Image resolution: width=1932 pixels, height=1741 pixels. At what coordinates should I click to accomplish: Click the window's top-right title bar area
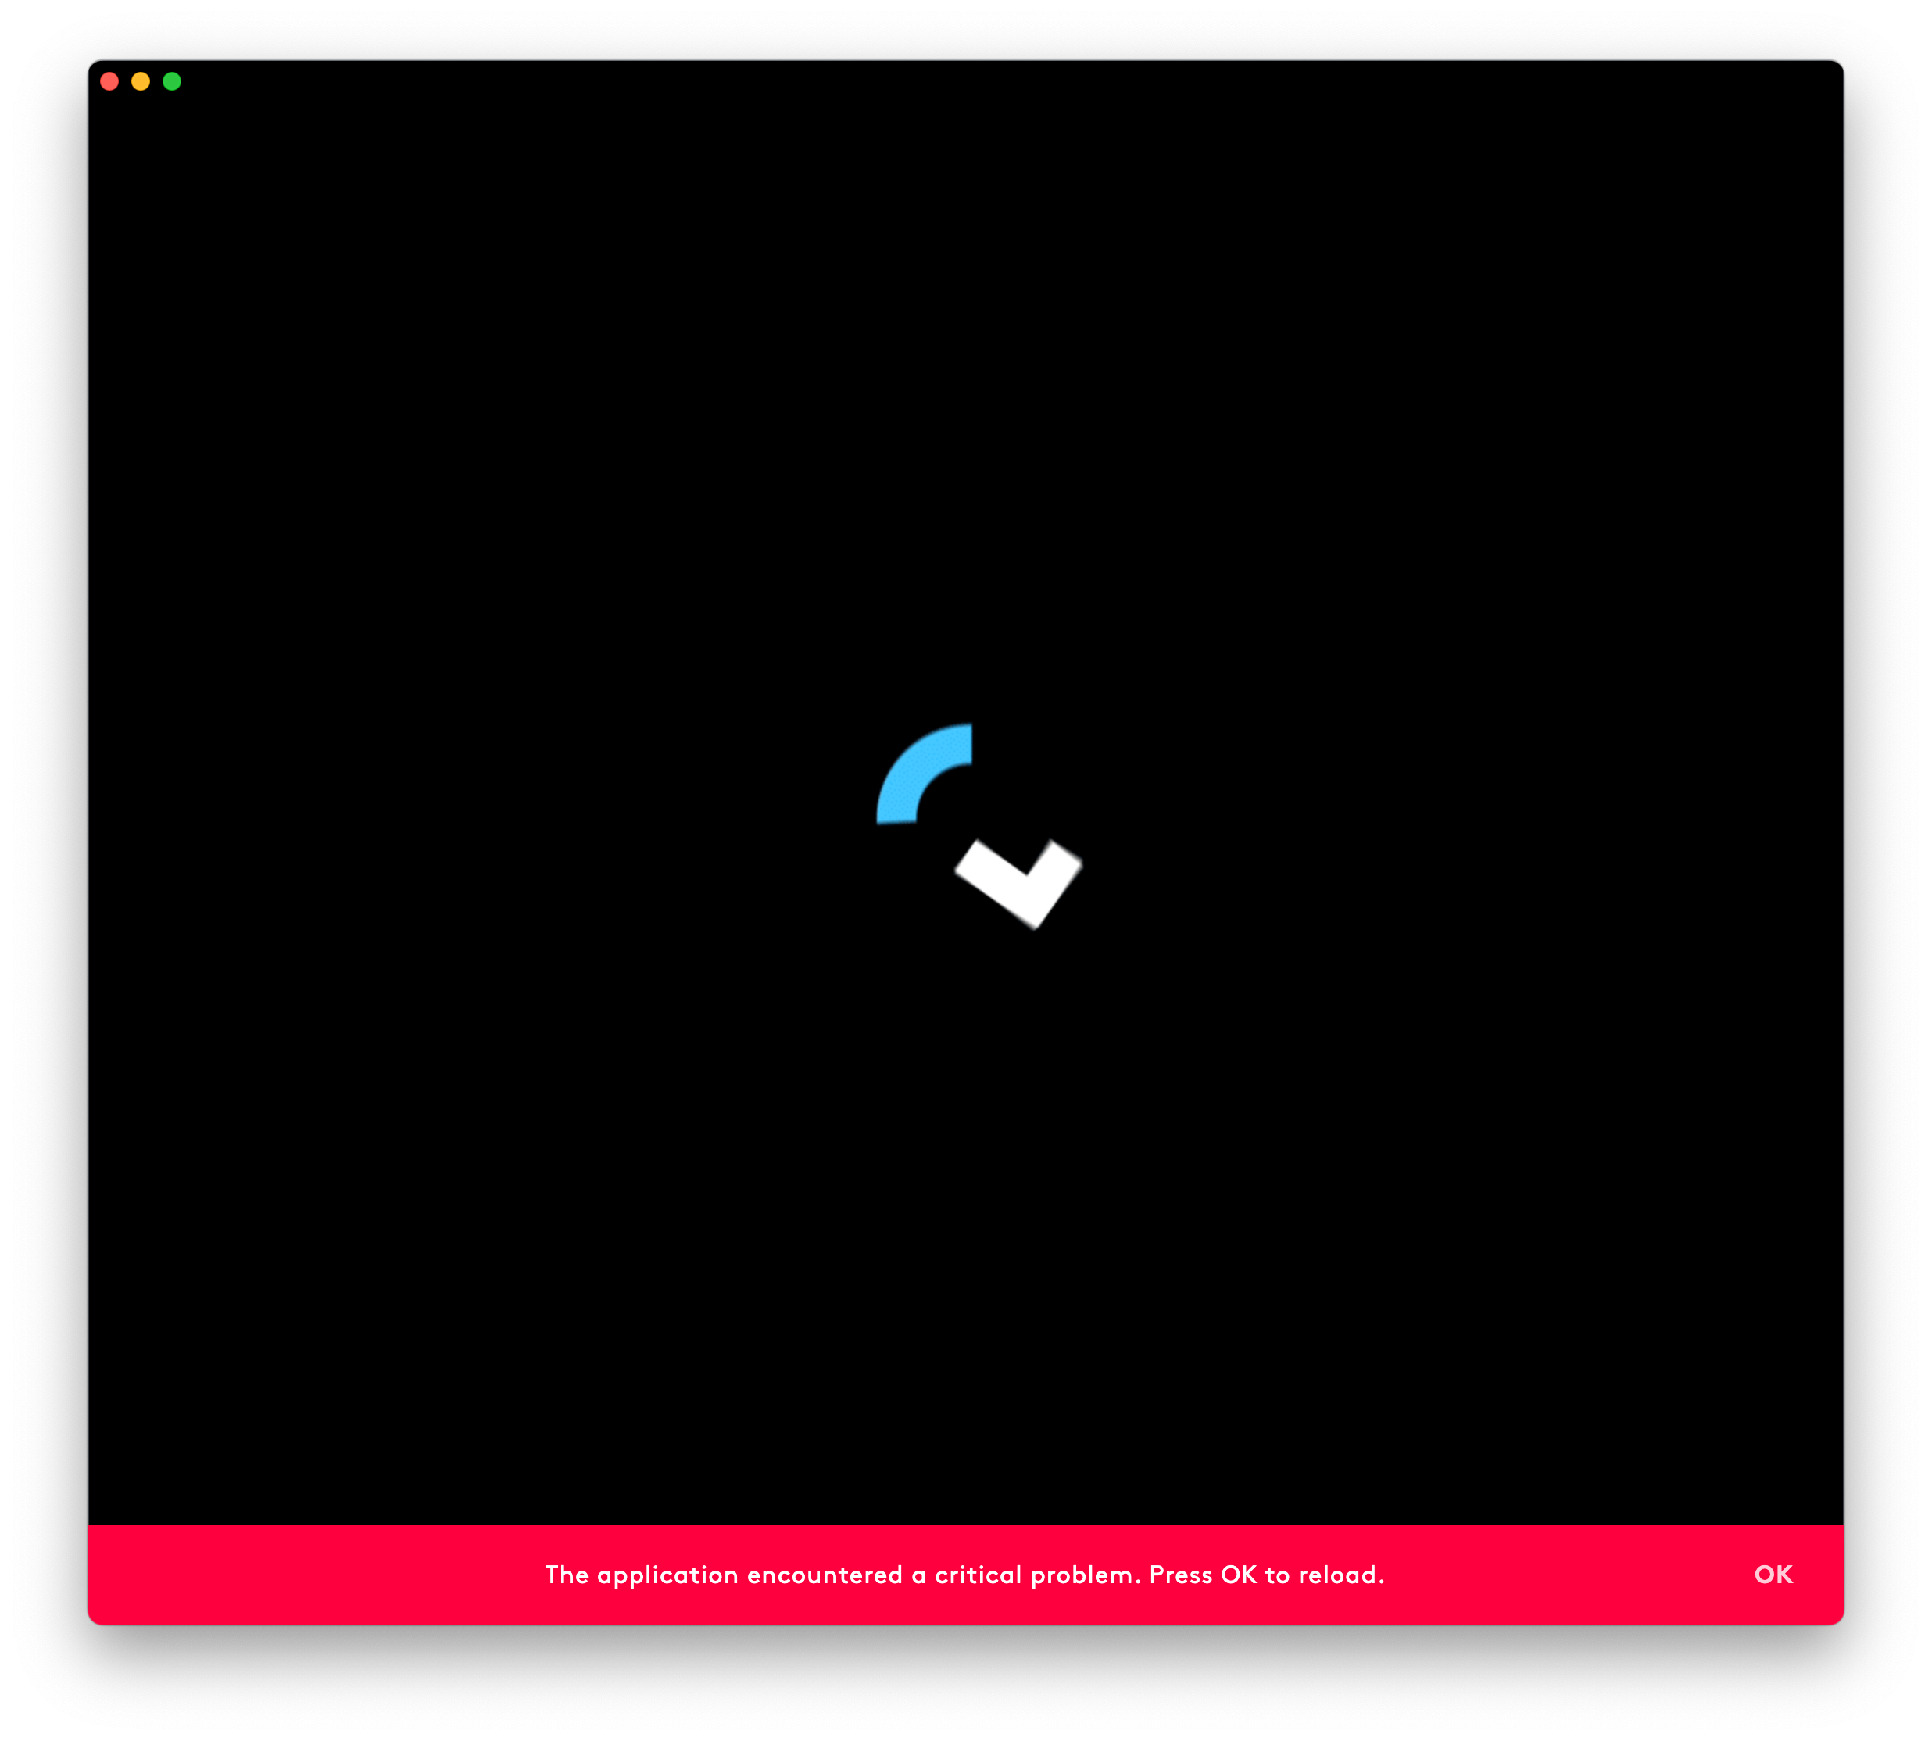click(x=1770, y=81)
